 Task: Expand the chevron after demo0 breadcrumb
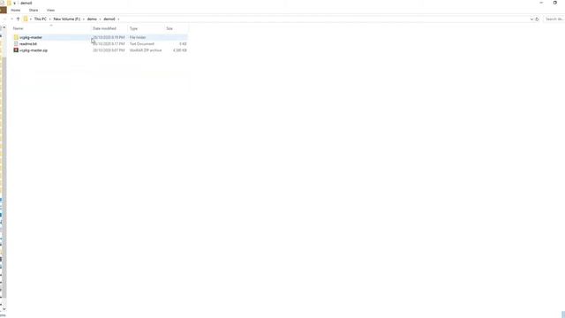[118, 19]
